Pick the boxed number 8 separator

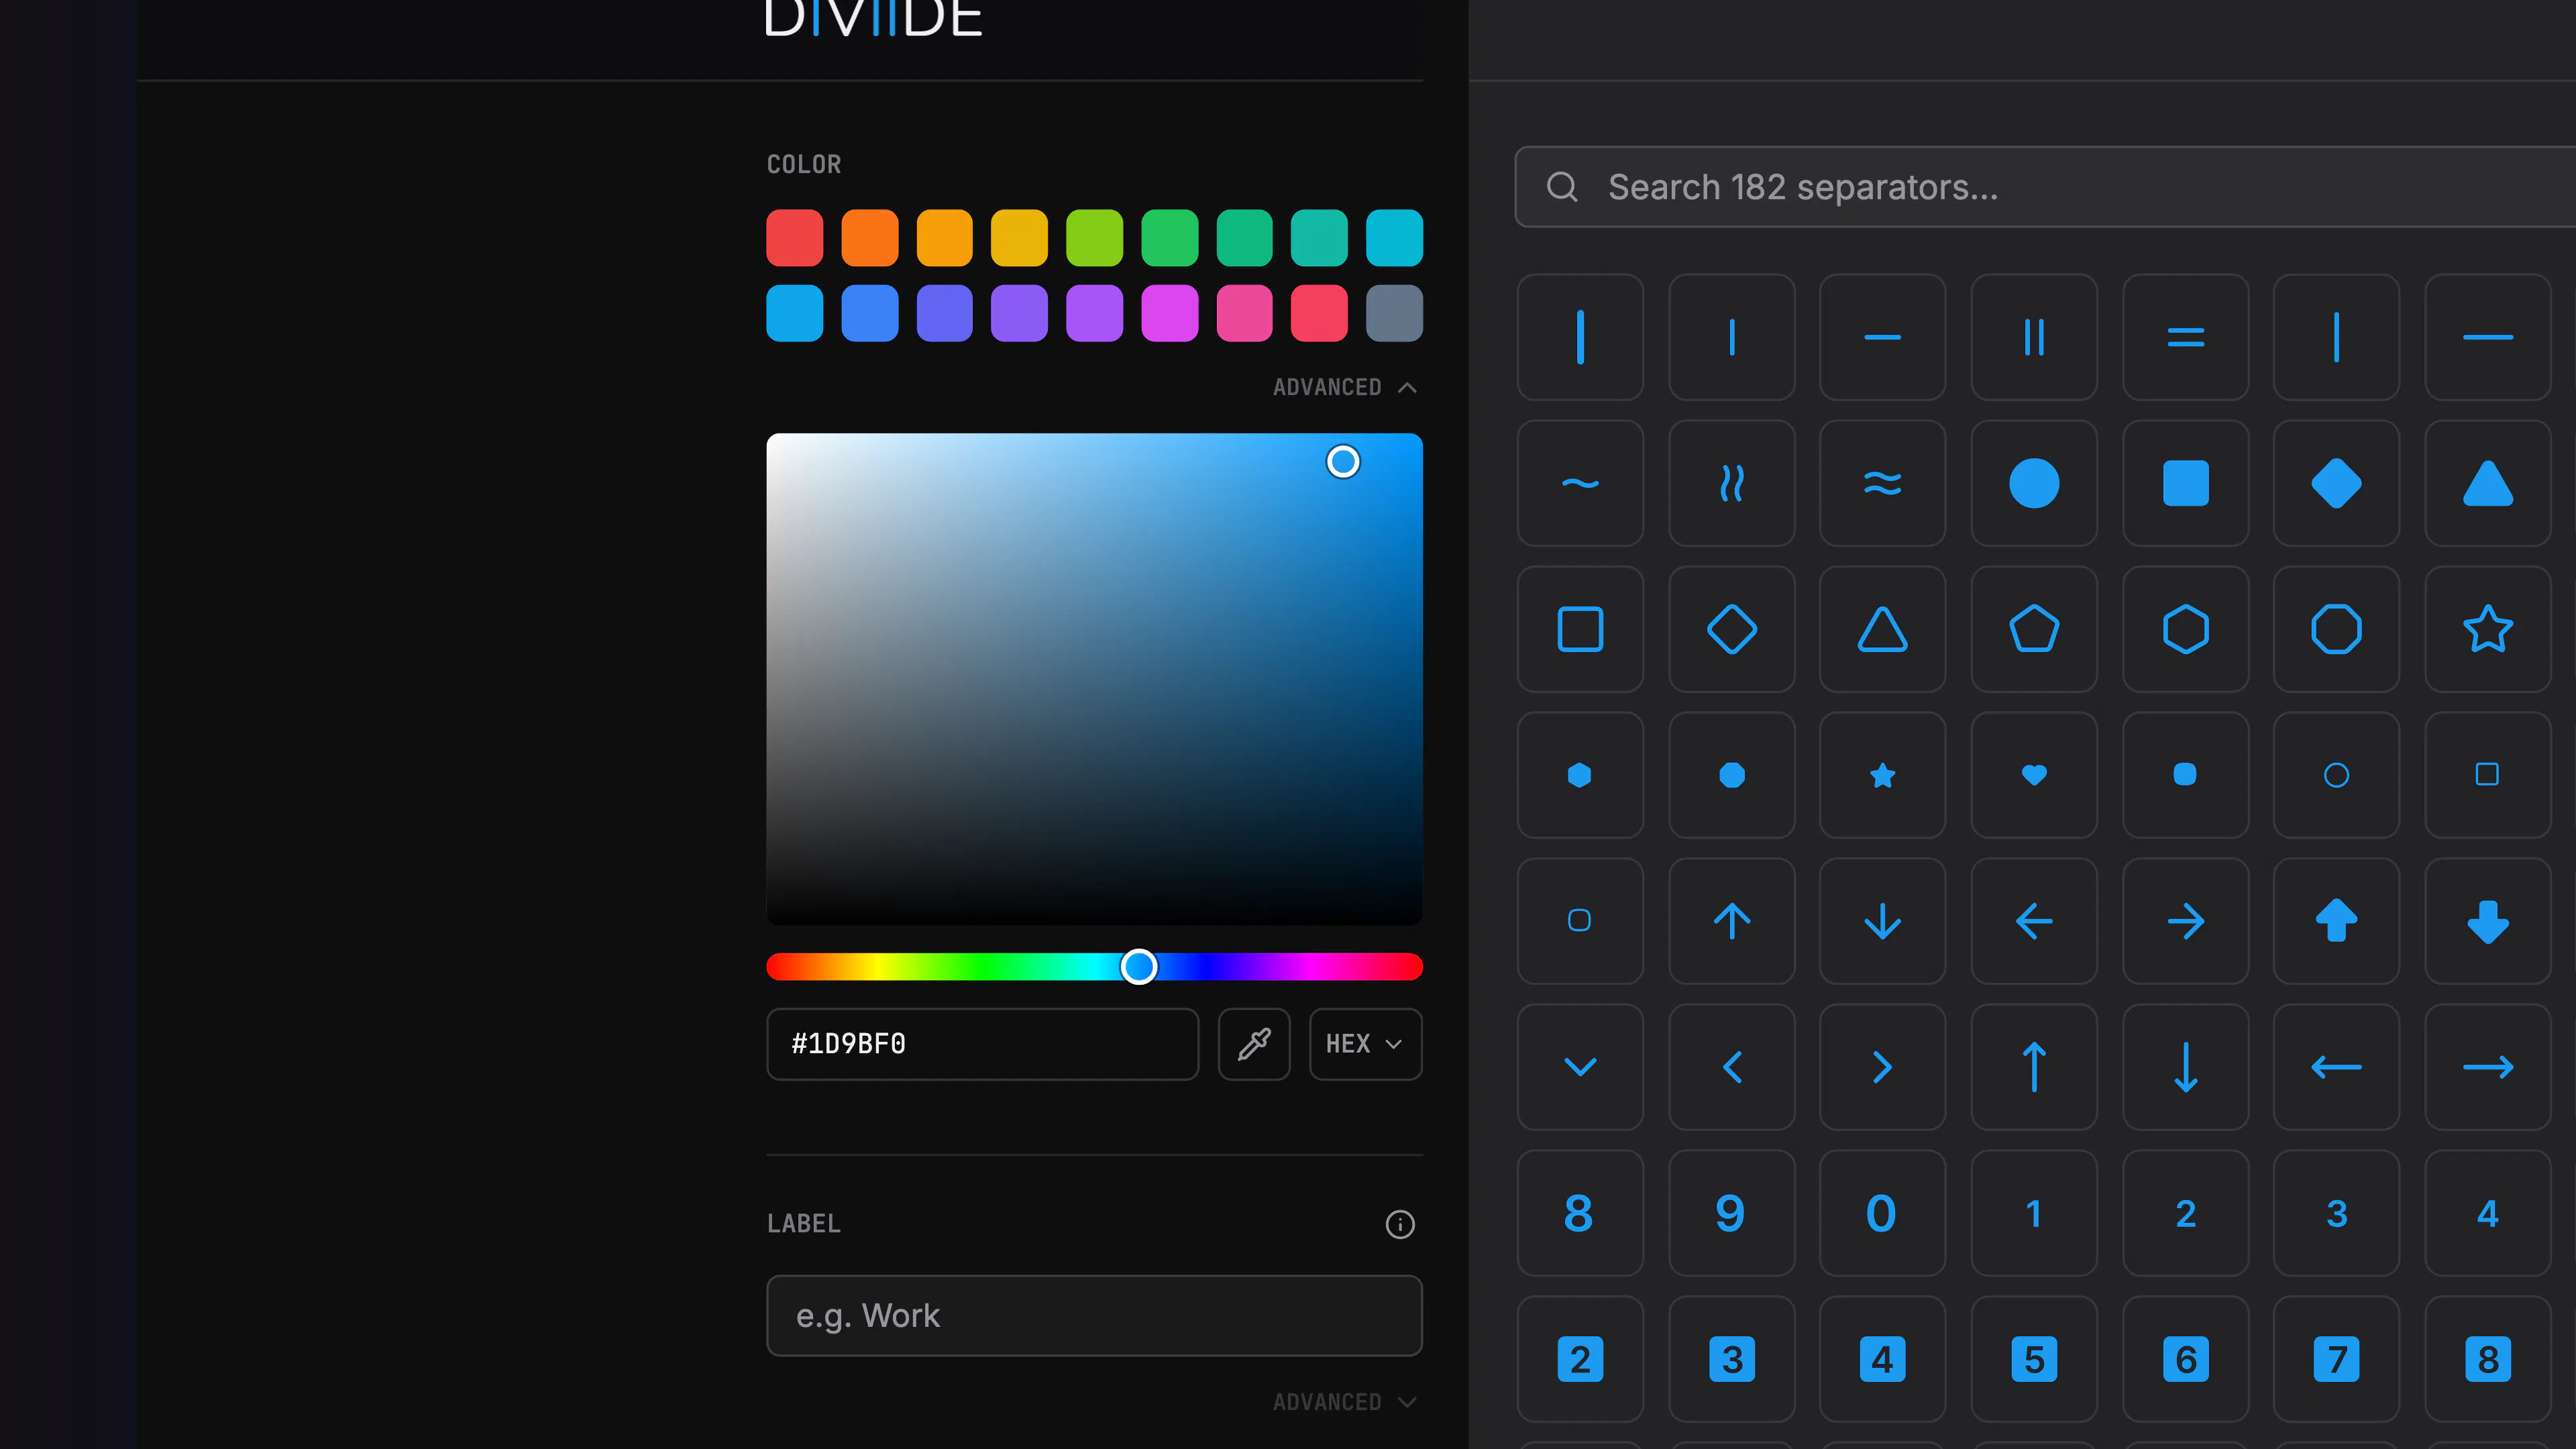tap(2487, 1359)
